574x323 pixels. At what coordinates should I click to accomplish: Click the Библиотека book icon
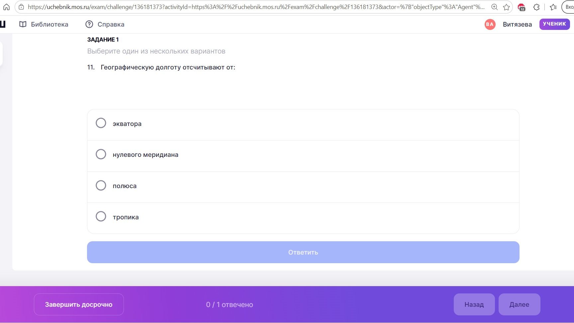(23, 24)
